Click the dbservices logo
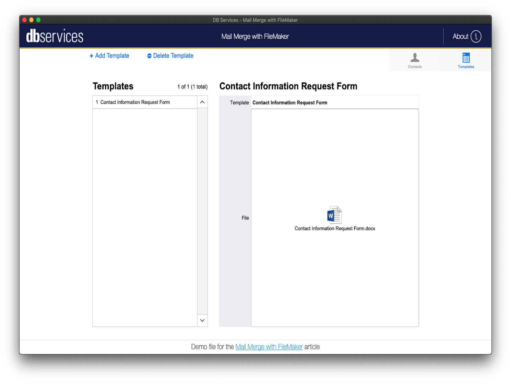Viewport: 511px width, 384px height. click(55, 36)
